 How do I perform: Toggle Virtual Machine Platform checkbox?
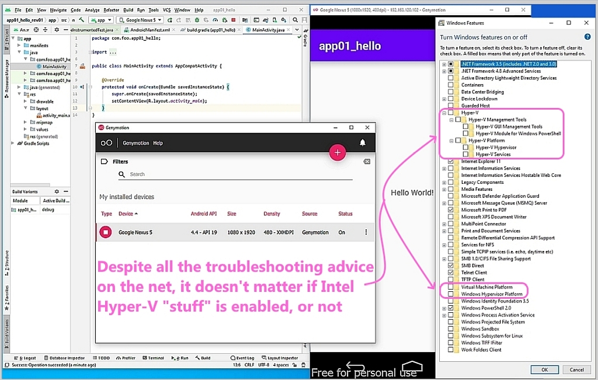click(451, 287)
